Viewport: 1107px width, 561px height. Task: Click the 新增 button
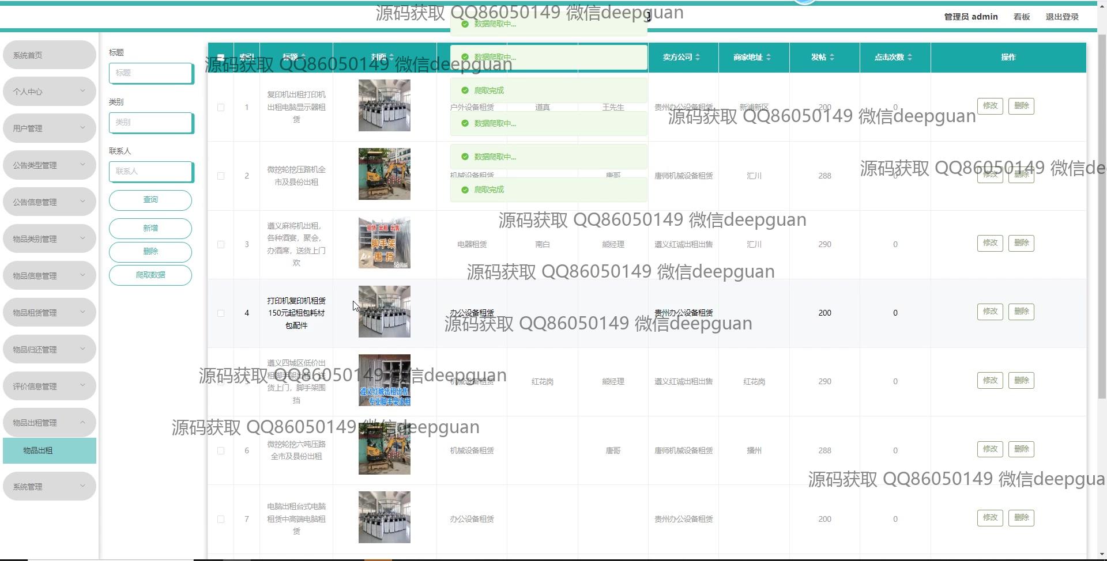click(x=150, y=228)
